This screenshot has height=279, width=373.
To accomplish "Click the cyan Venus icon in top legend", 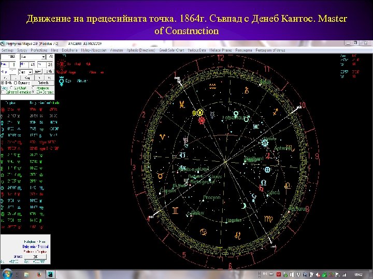I will click(61, 82).
